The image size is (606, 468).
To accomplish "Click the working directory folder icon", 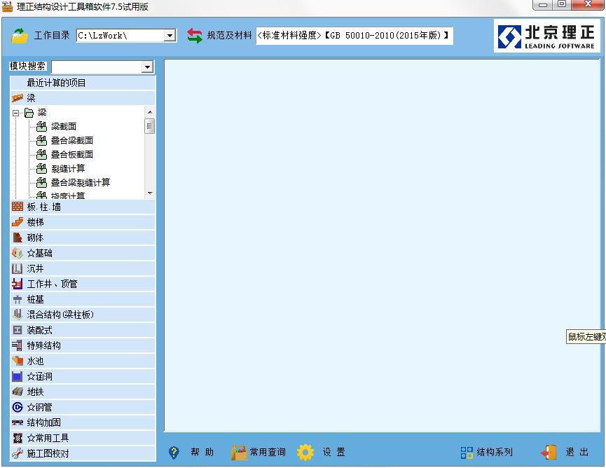I will point(20,36).
